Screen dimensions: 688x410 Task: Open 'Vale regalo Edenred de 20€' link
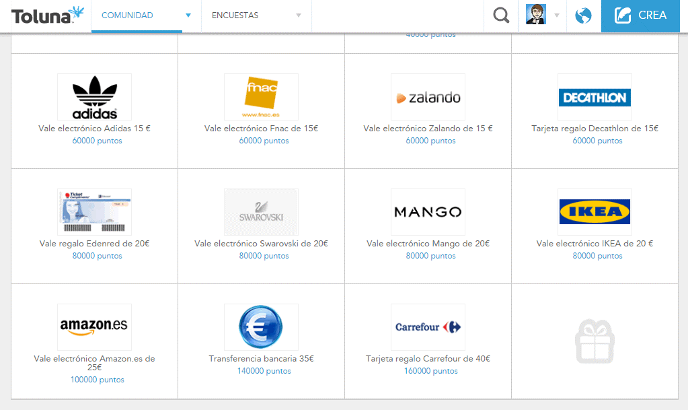pyautogui.click(x=94, y=244)
